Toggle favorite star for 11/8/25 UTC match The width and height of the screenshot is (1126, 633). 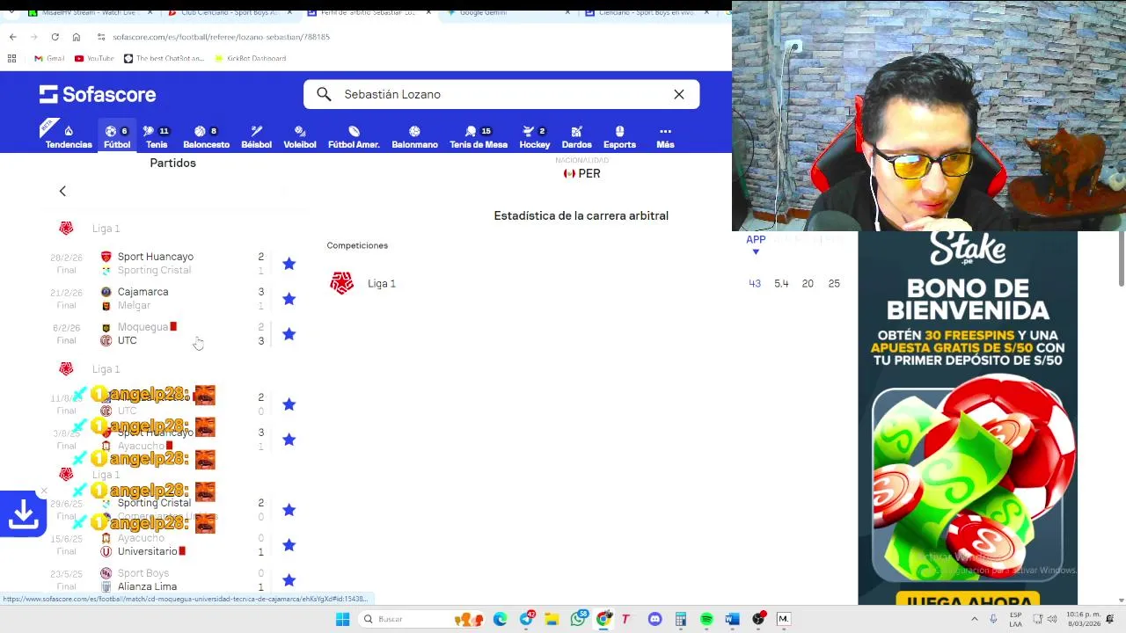point(289,404)
